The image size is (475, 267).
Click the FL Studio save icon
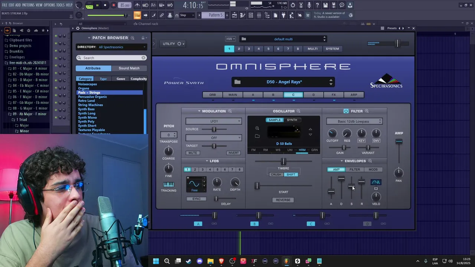[x=325, y=5]
